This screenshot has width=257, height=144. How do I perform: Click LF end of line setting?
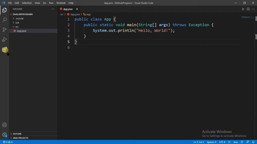(229, 142)
